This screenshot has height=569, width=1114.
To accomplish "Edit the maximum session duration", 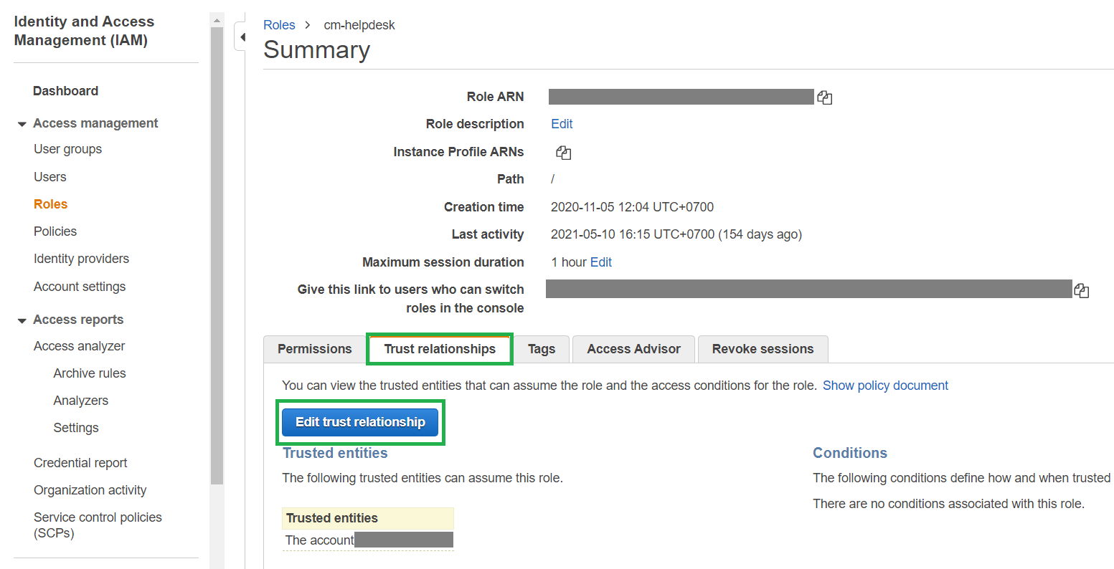I will (x=602, y=262).
